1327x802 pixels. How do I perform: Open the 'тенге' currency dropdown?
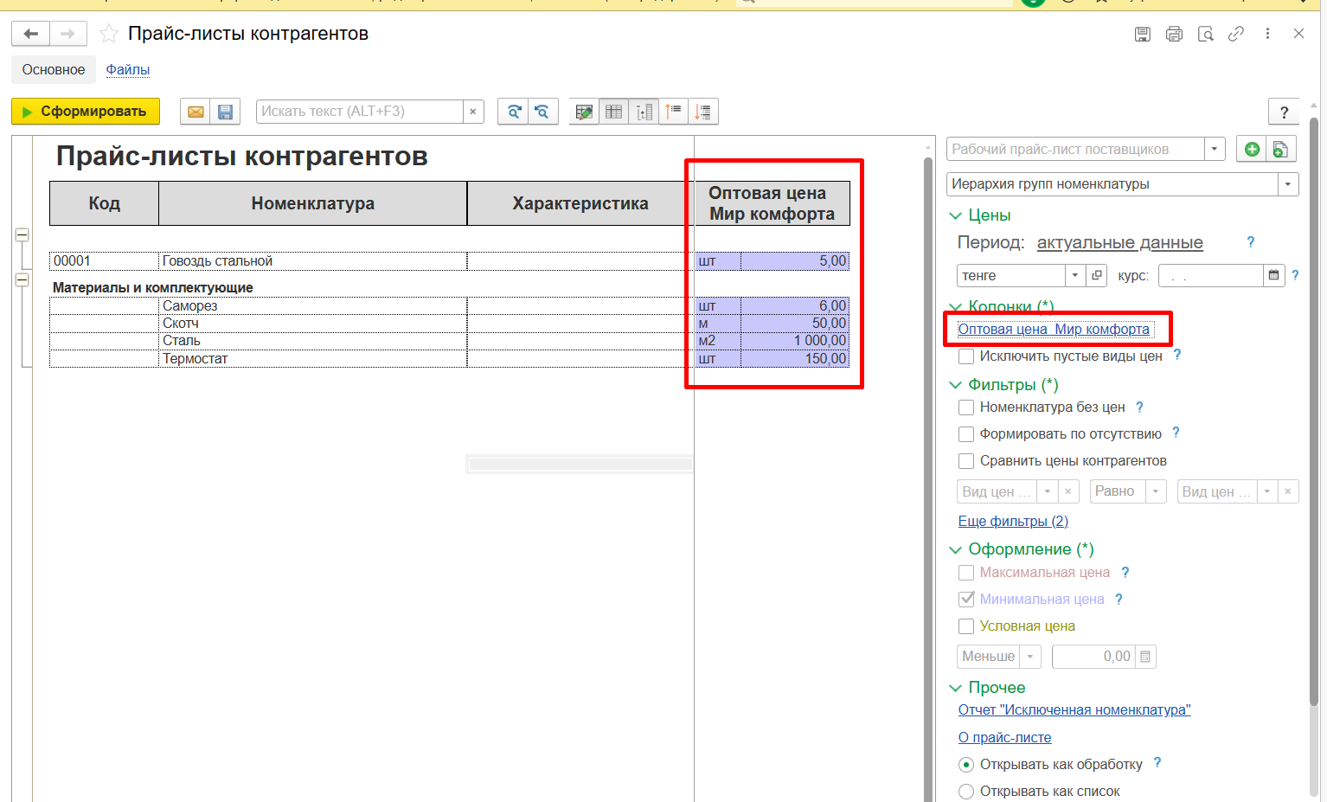[x=1074, y=275]
